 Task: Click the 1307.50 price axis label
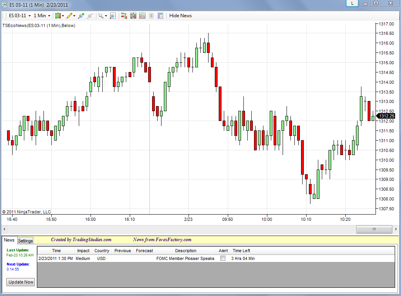pyautogui.click(x=386, y=209)
